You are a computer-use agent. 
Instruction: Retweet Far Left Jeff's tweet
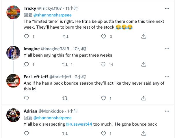[x=66, y=98]
